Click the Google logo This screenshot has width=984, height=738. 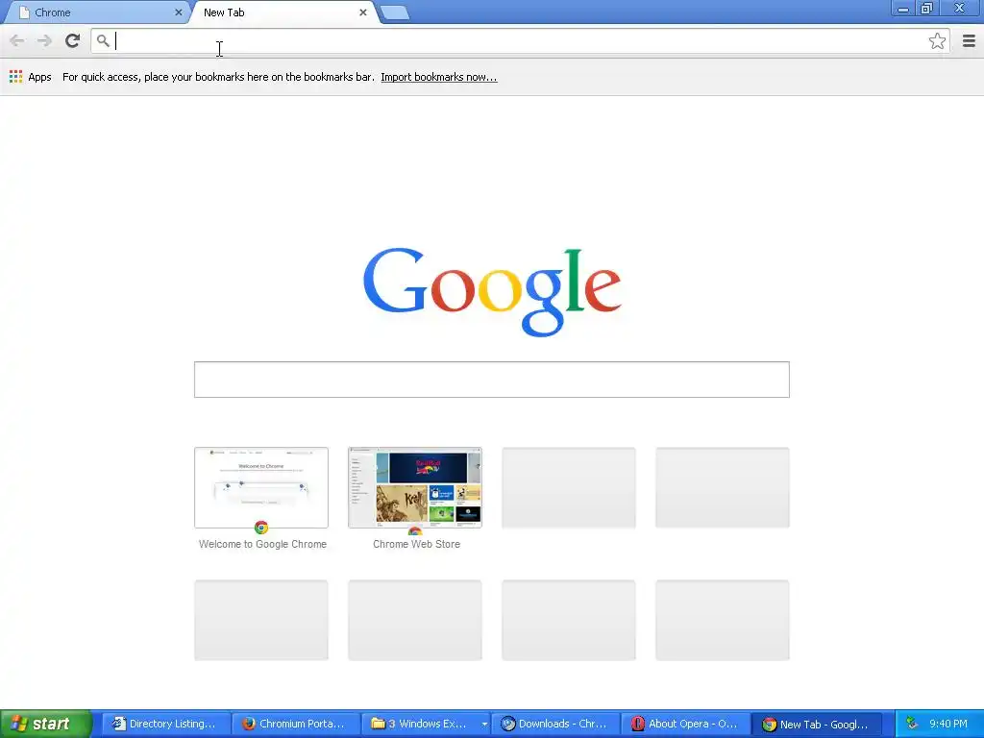(x=491, y=292)
